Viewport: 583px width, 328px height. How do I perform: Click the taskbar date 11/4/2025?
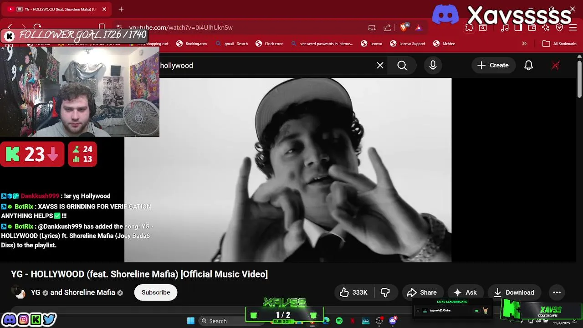point(562,323)
